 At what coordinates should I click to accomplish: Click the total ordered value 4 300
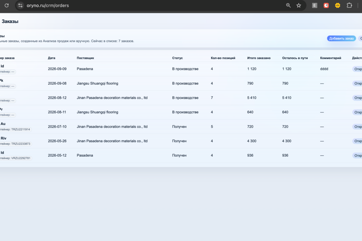tap(252, 141)
